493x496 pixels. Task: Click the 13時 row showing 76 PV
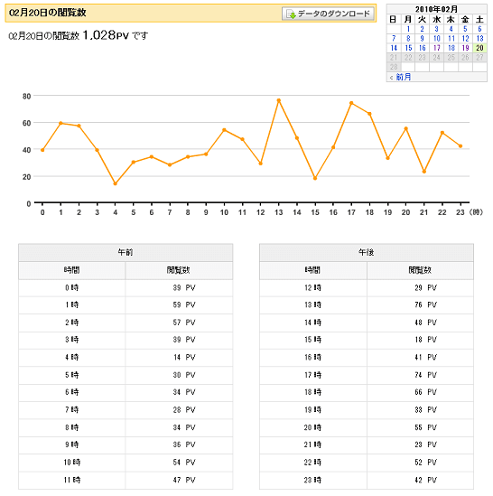[367, 305]
